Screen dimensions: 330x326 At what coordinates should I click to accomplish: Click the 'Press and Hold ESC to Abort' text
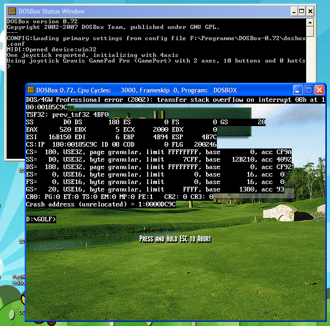coord(175,239)
